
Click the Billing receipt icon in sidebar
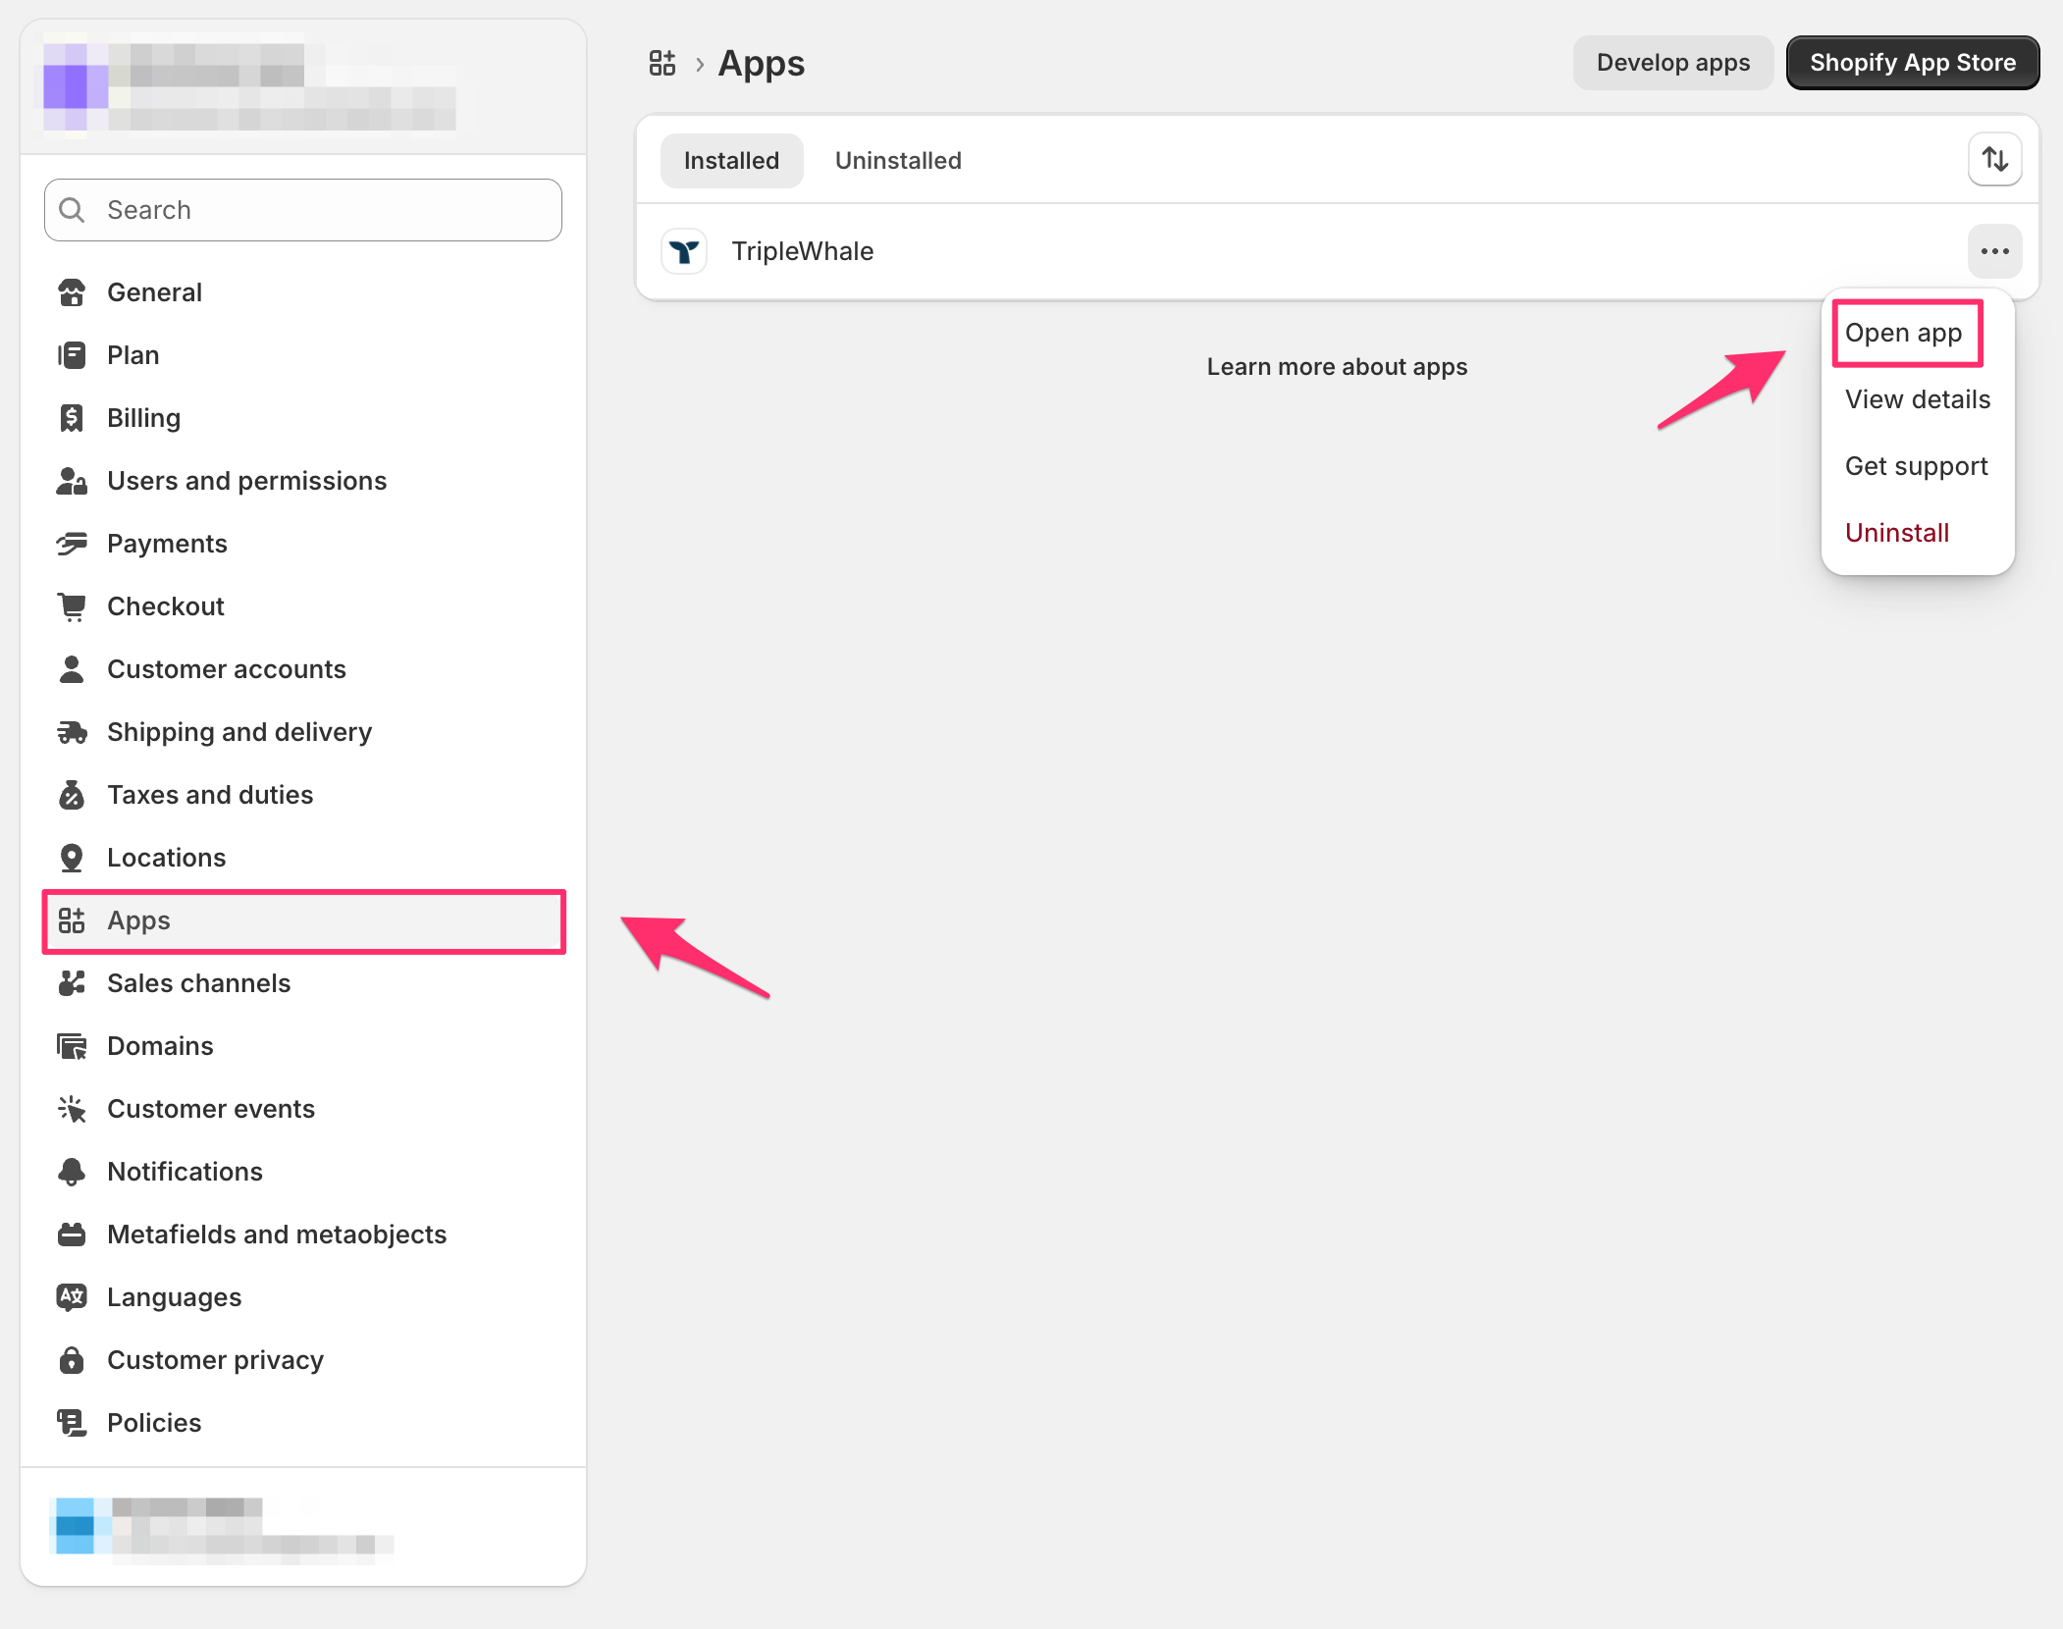(72, 418)
